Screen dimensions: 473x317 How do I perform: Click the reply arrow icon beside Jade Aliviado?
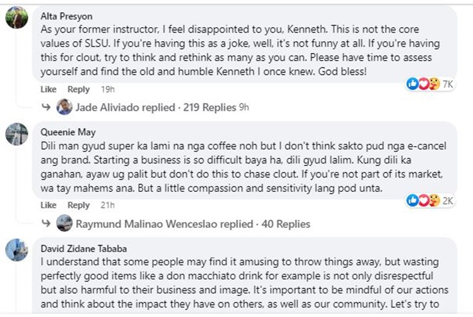pyautogui.click(x=46, y=107)
